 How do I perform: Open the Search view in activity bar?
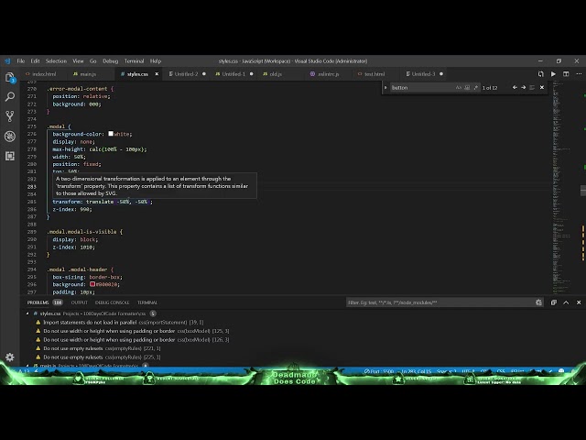(x=10, y=97)
